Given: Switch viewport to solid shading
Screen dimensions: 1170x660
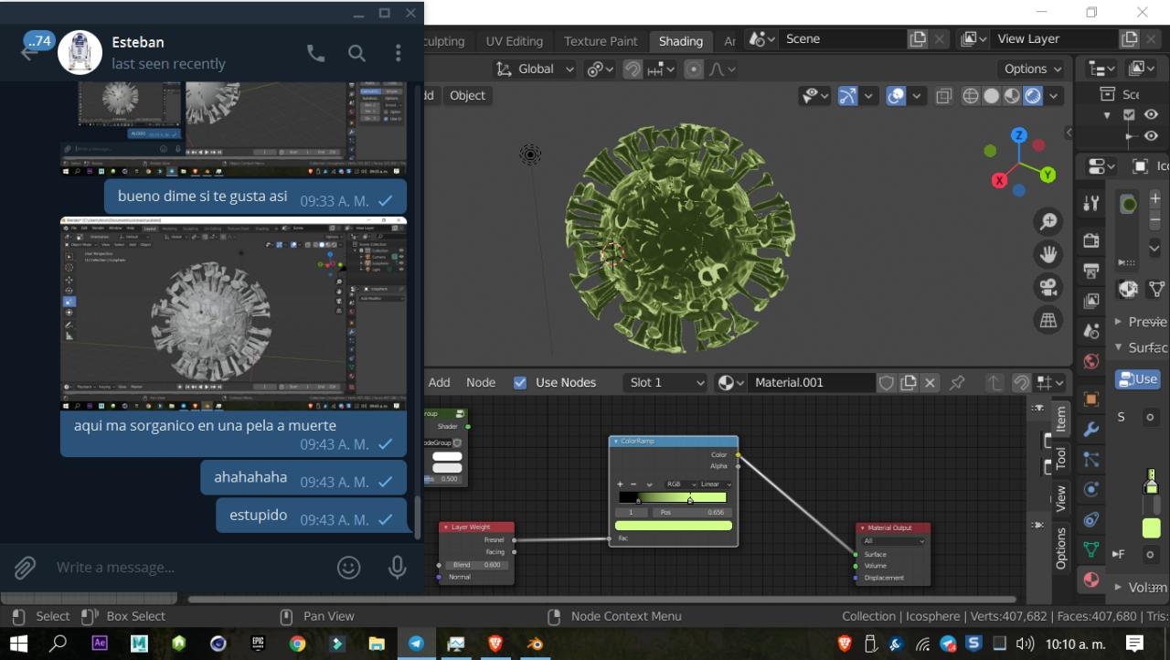Looking at the screenshot, I should pos(992,96).
